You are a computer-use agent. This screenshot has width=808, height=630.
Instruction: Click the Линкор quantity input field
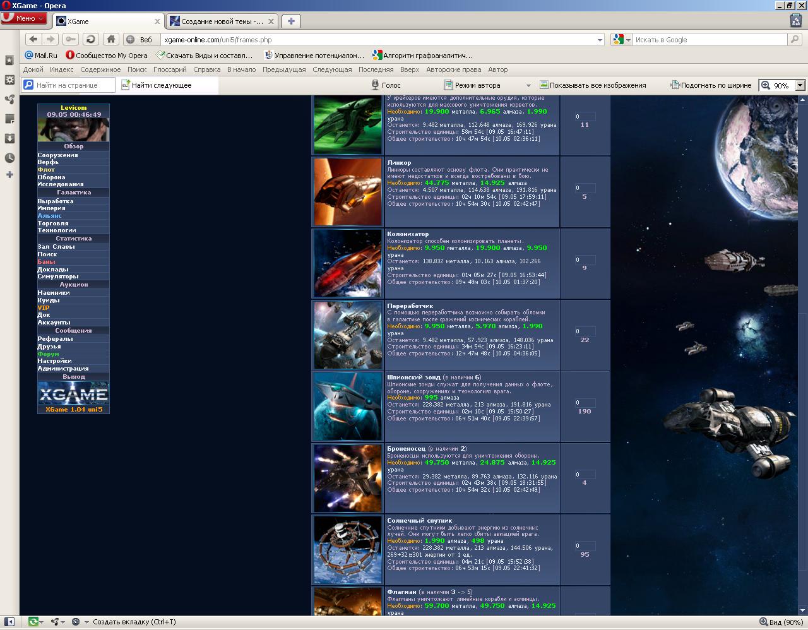pos(585,188)
